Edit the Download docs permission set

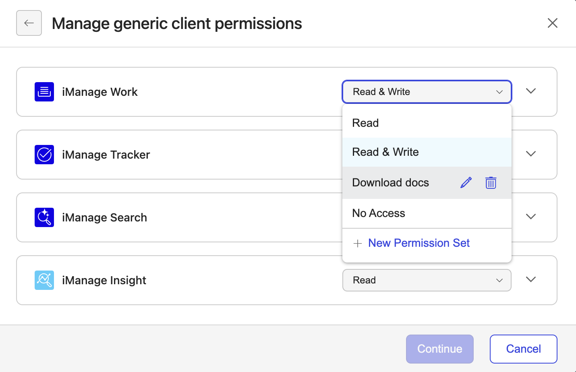[x=466, y=183]
